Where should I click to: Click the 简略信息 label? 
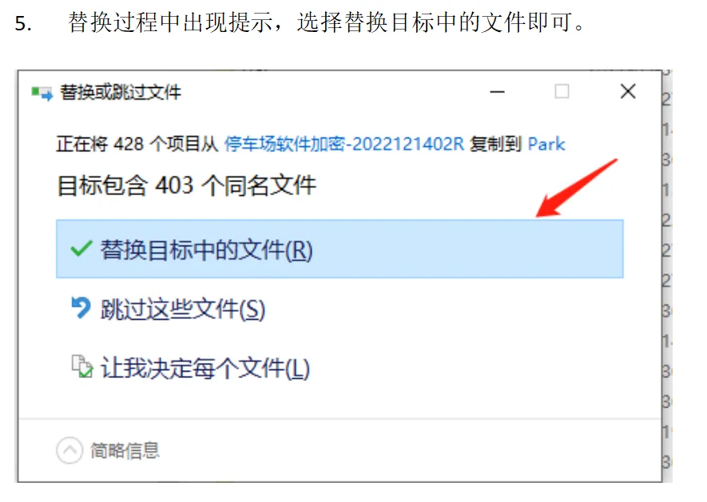pos(125,450)
